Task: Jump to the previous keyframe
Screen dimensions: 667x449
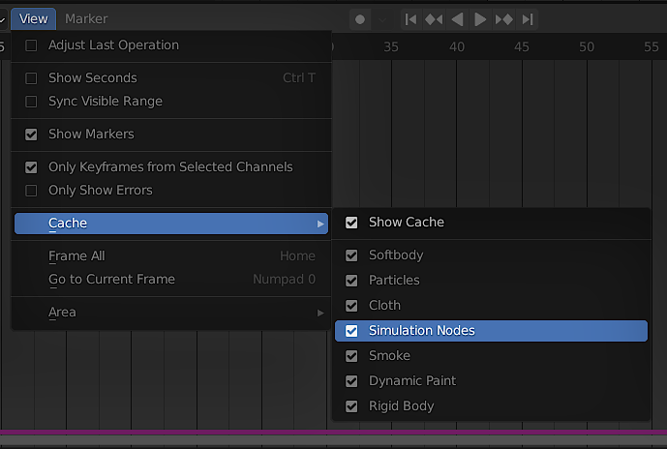Action: pos(434,19)
